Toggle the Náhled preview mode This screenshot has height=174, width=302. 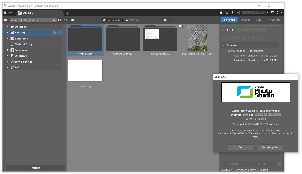[132, 20]
